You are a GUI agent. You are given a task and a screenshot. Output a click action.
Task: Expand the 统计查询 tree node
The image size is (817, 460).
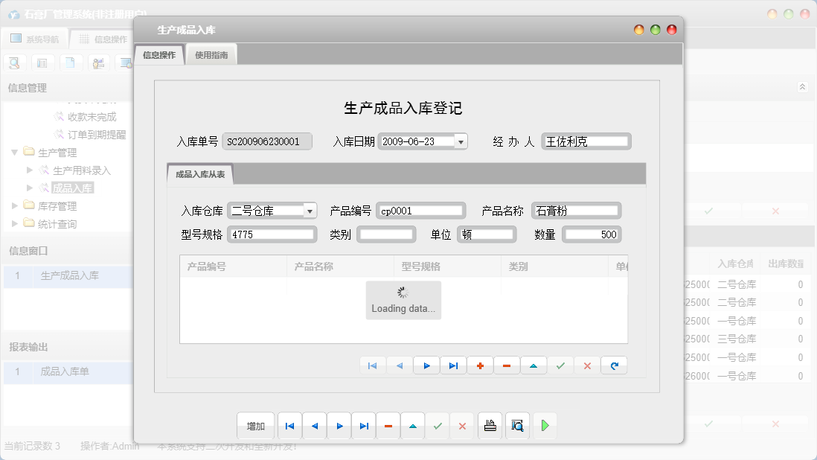(15, 223)
